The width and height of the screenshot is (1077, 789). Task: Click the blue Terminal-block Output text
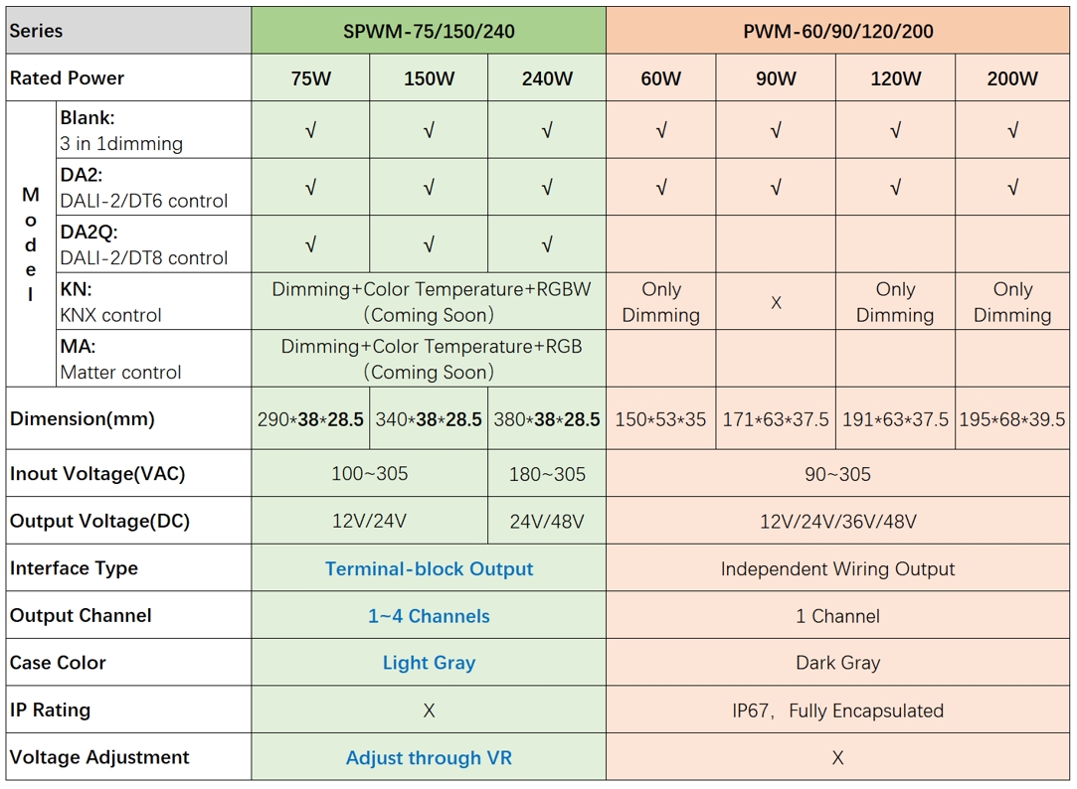click(x=429, y=569)
